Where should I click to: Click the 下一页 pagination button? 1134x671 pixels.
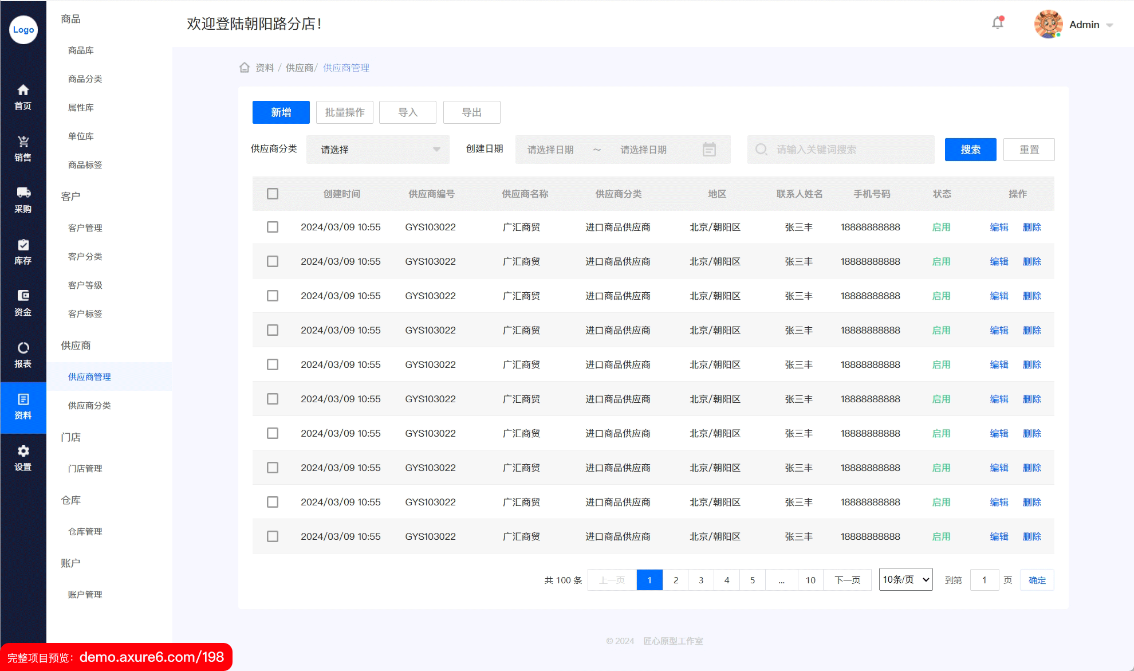[x=848, y=580]
